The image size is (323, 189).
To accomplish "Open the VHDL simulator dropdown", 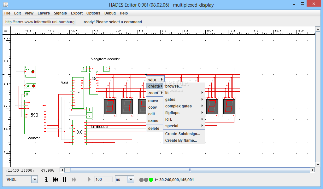I will [x=35, y=180].
